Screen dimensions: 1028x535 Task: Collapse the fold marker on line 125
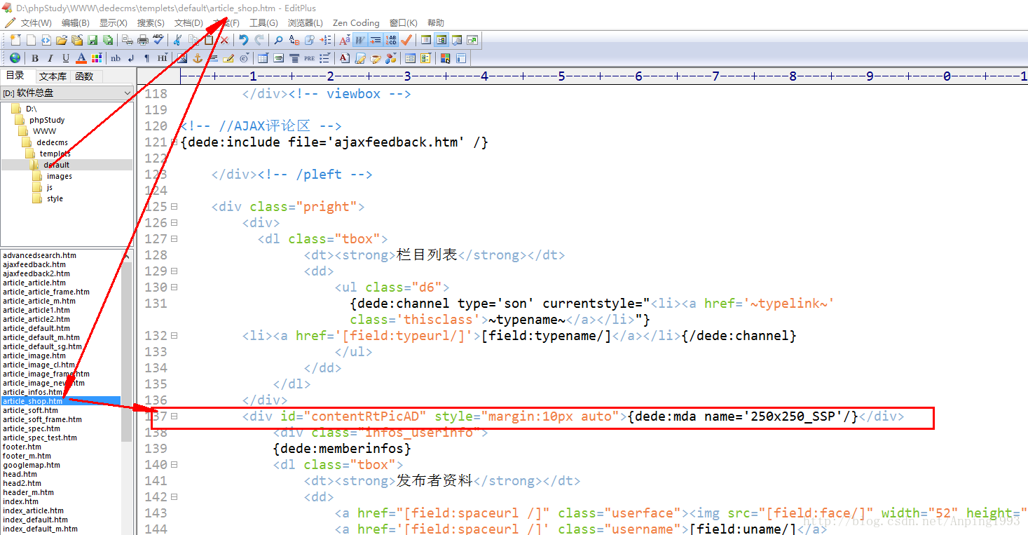pyautogui.click(x=174, y=207)
